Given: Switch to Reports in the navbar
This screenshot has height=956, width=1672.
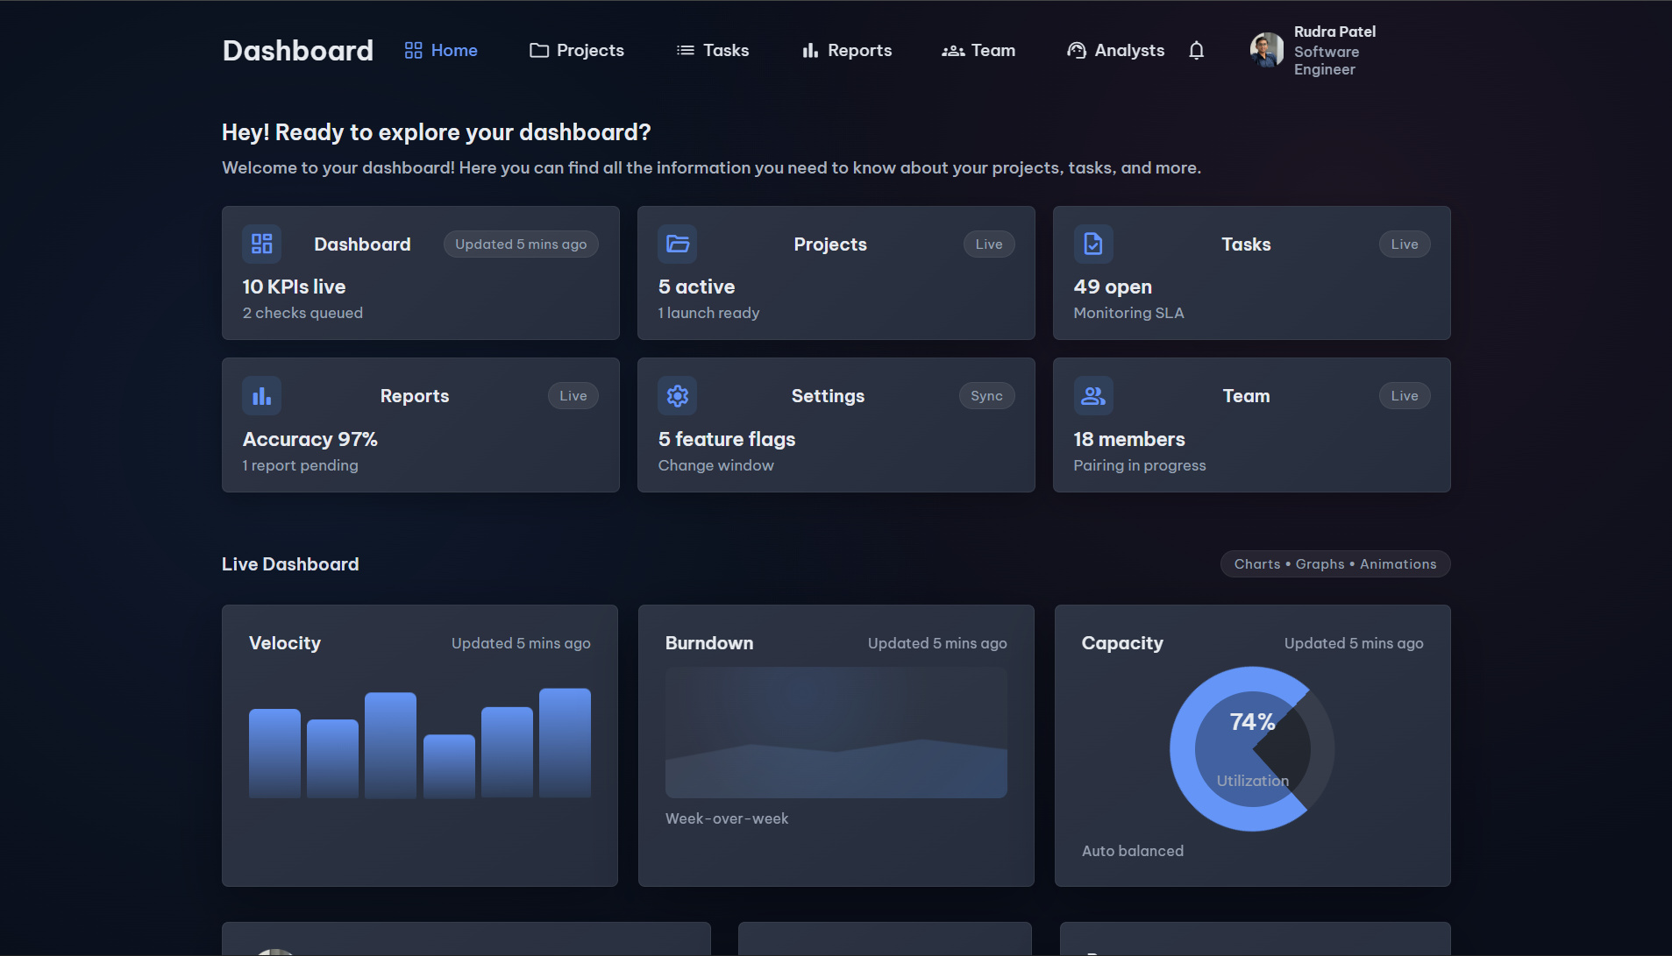Looking at the screenshot, I should click(x=847, y=51).
